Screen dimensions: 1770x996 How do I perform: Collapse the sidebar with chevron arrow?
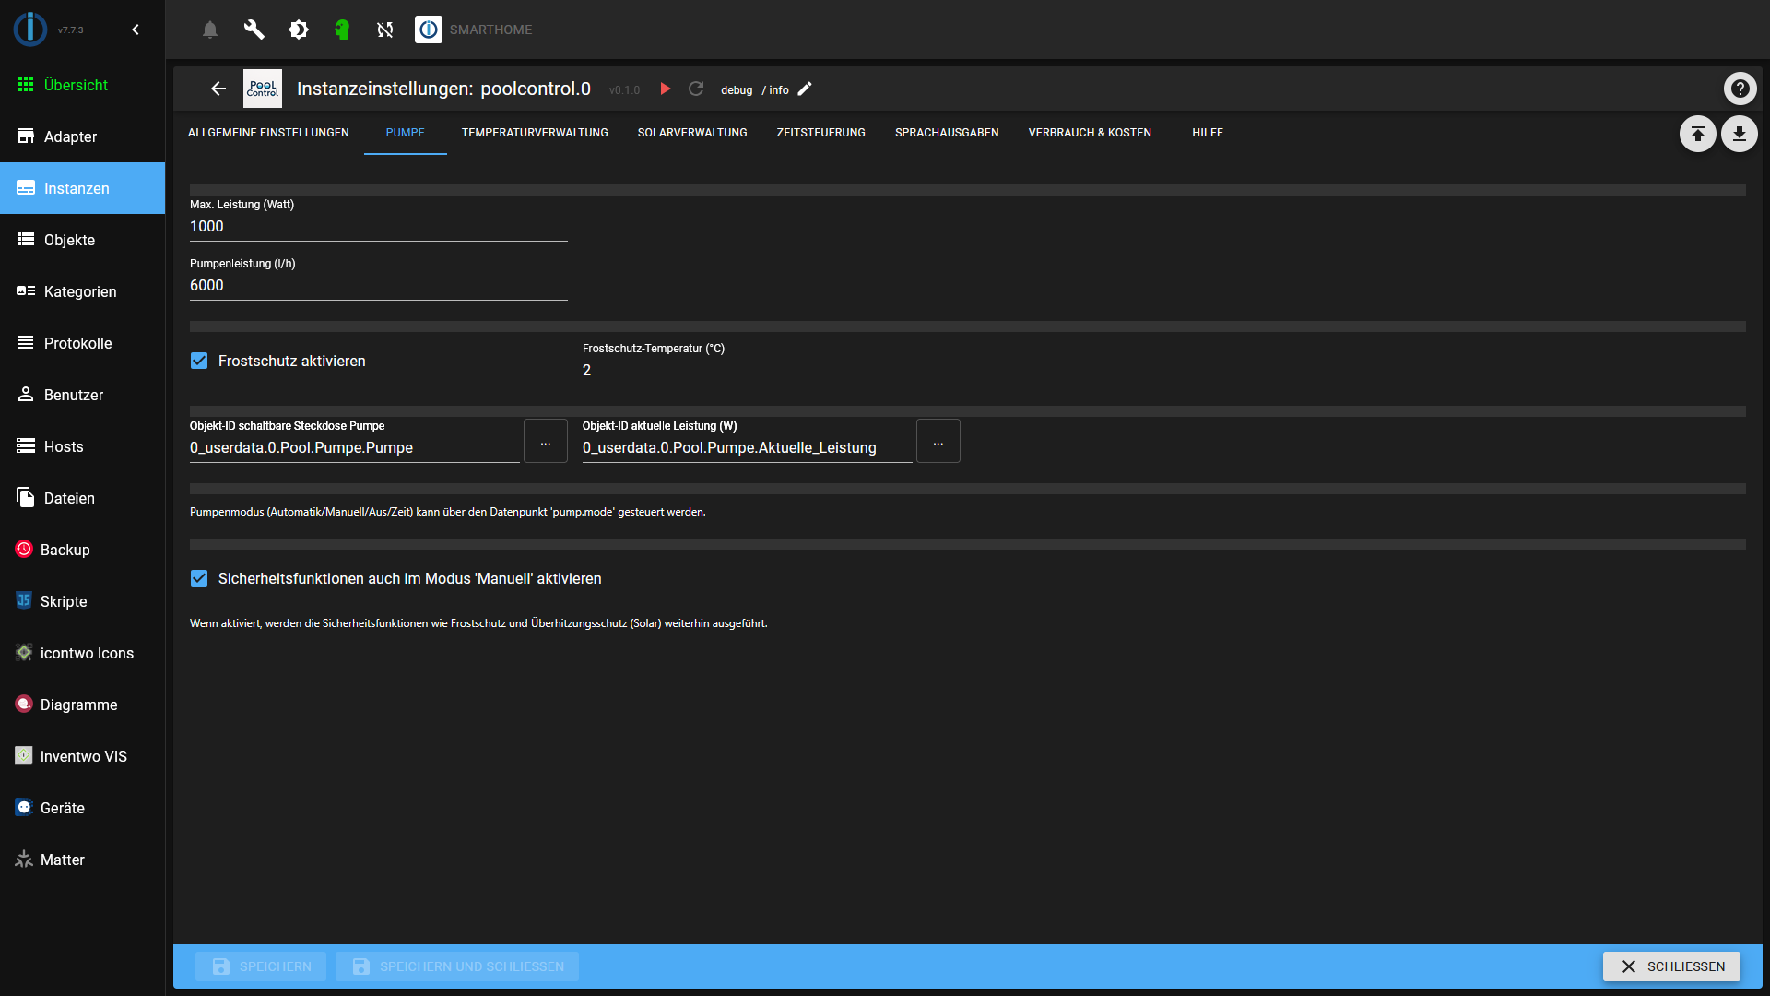click(x=136, y=30)
